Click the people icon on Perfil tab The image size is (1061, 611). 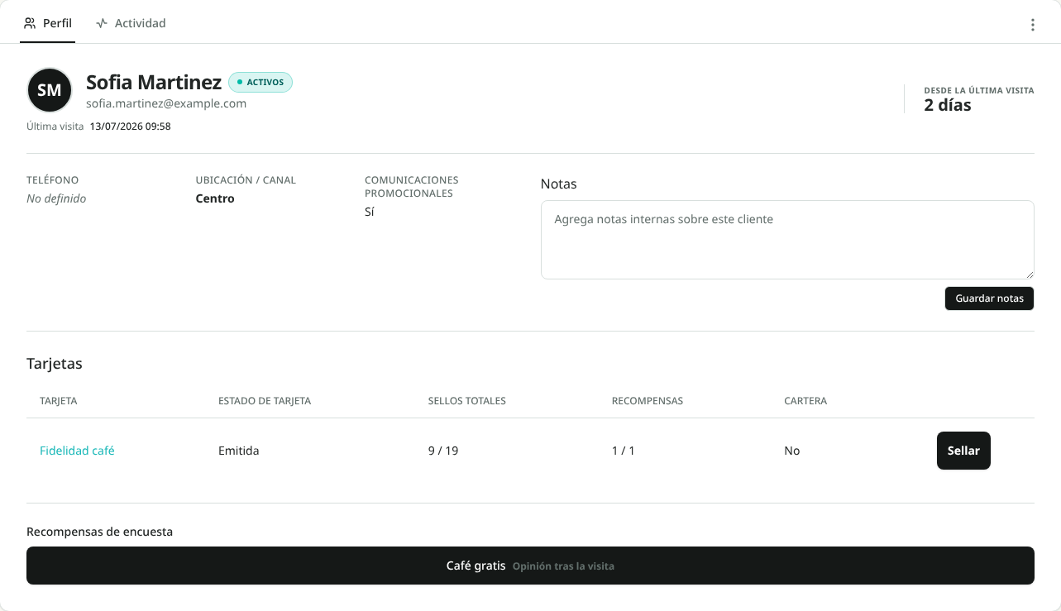[30, 23]
